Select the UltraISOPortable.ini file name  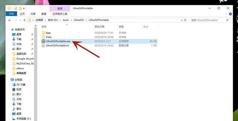[x=57, y=45]
